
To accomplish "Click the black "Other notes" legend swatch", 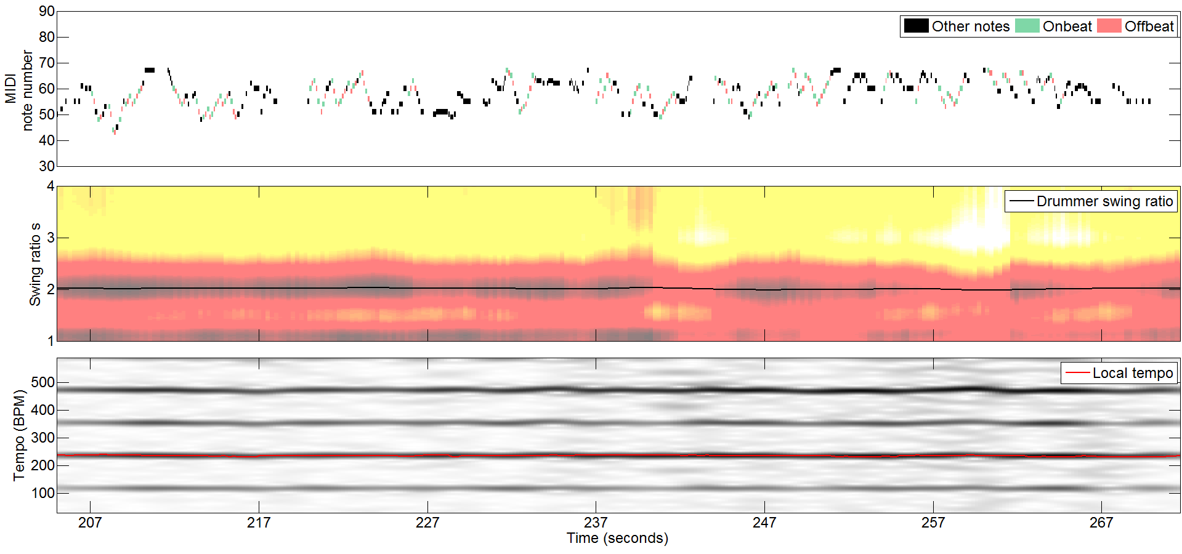I will (x=916, y=26).
